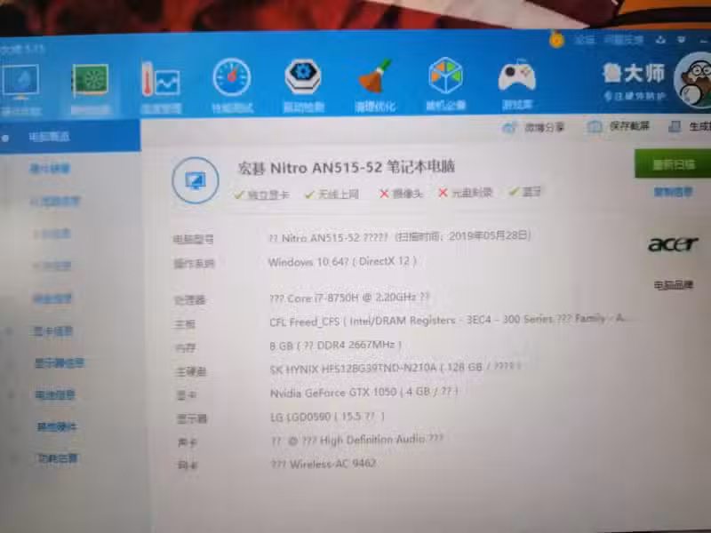
Task: Open the 问题反馈 link
Action: (624, 40)
